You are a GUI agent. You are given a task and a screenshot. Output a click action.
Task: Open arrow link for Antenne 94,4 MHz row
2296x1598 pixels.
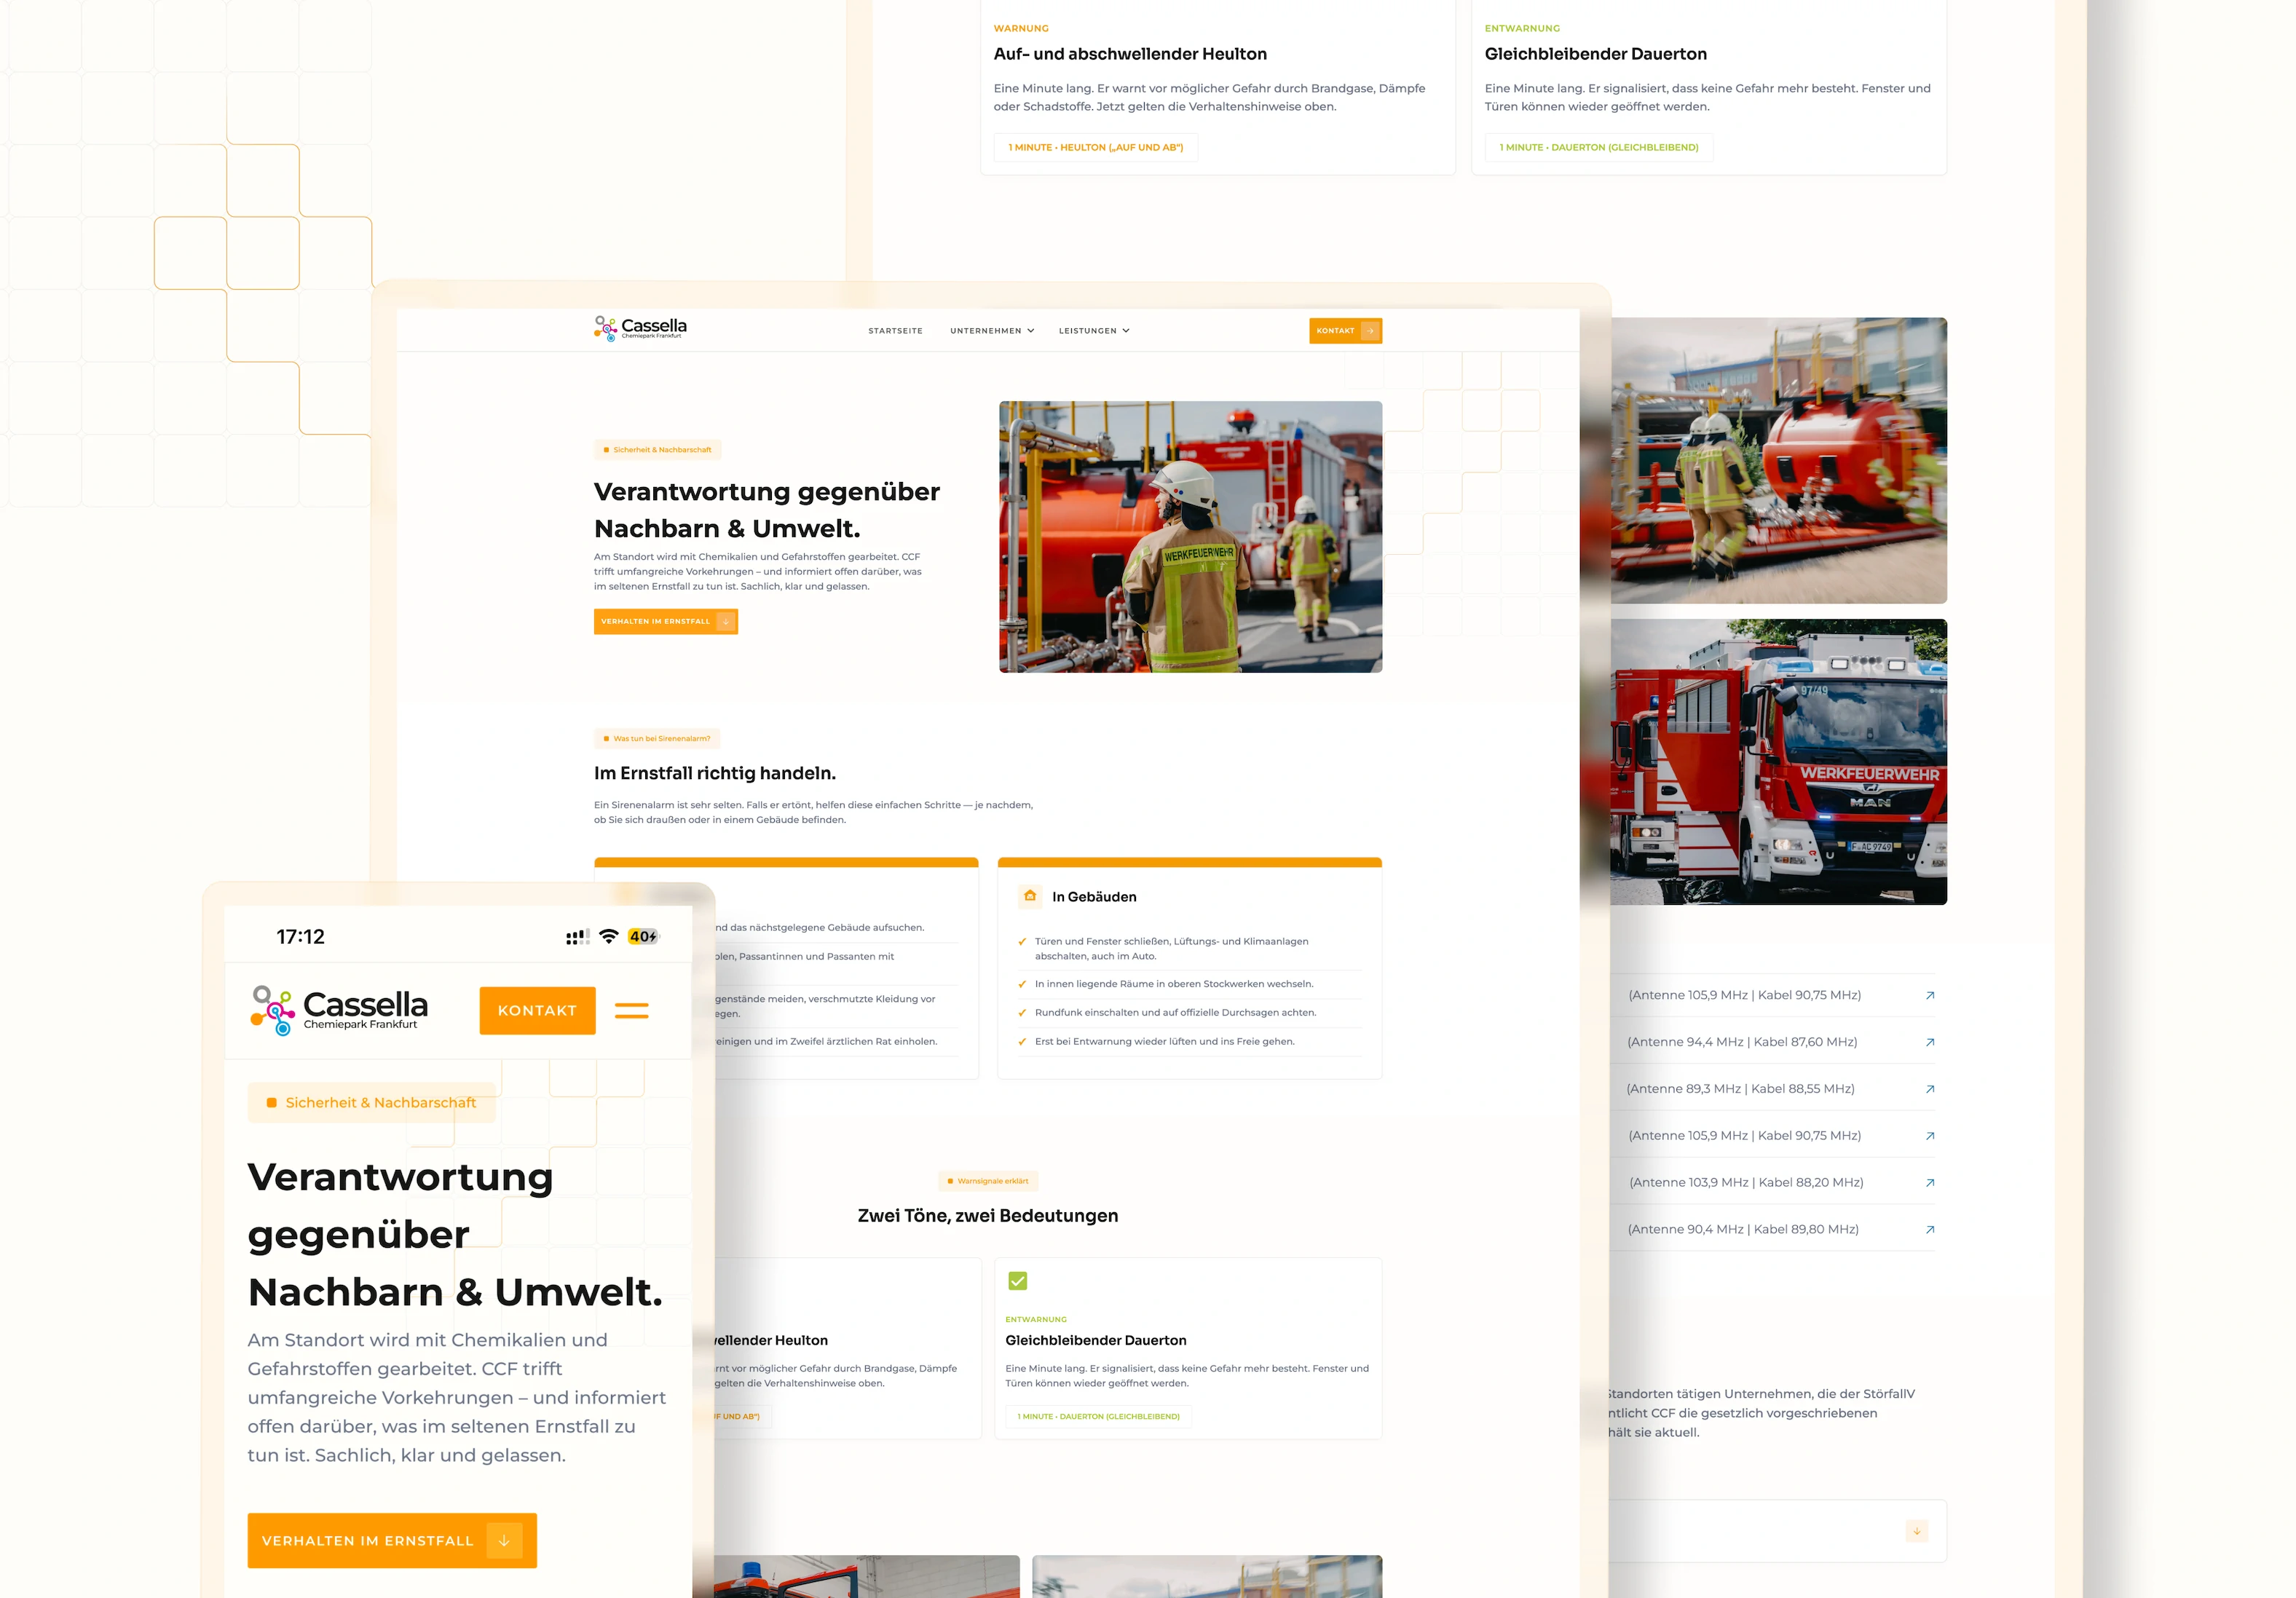click(x=1930, y=1042)
